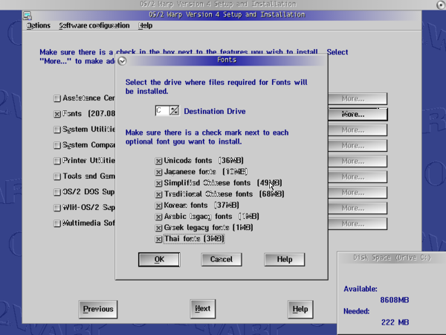The width and height of the screenshot is (446, 335).
Task: Click the Destination Drive text field showing C
Action: click(x=162, y=110)
